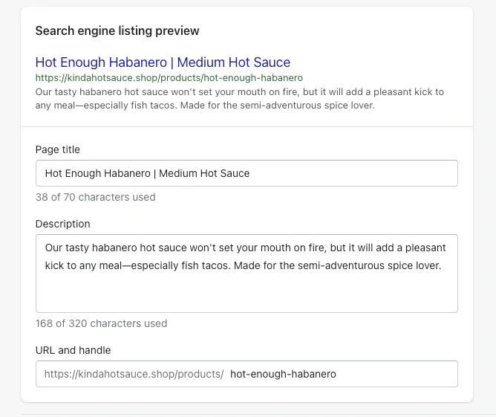Click the Description field label
Viewport: 496px width, 417px height.
pyautogui.click(x=63, y=224)
